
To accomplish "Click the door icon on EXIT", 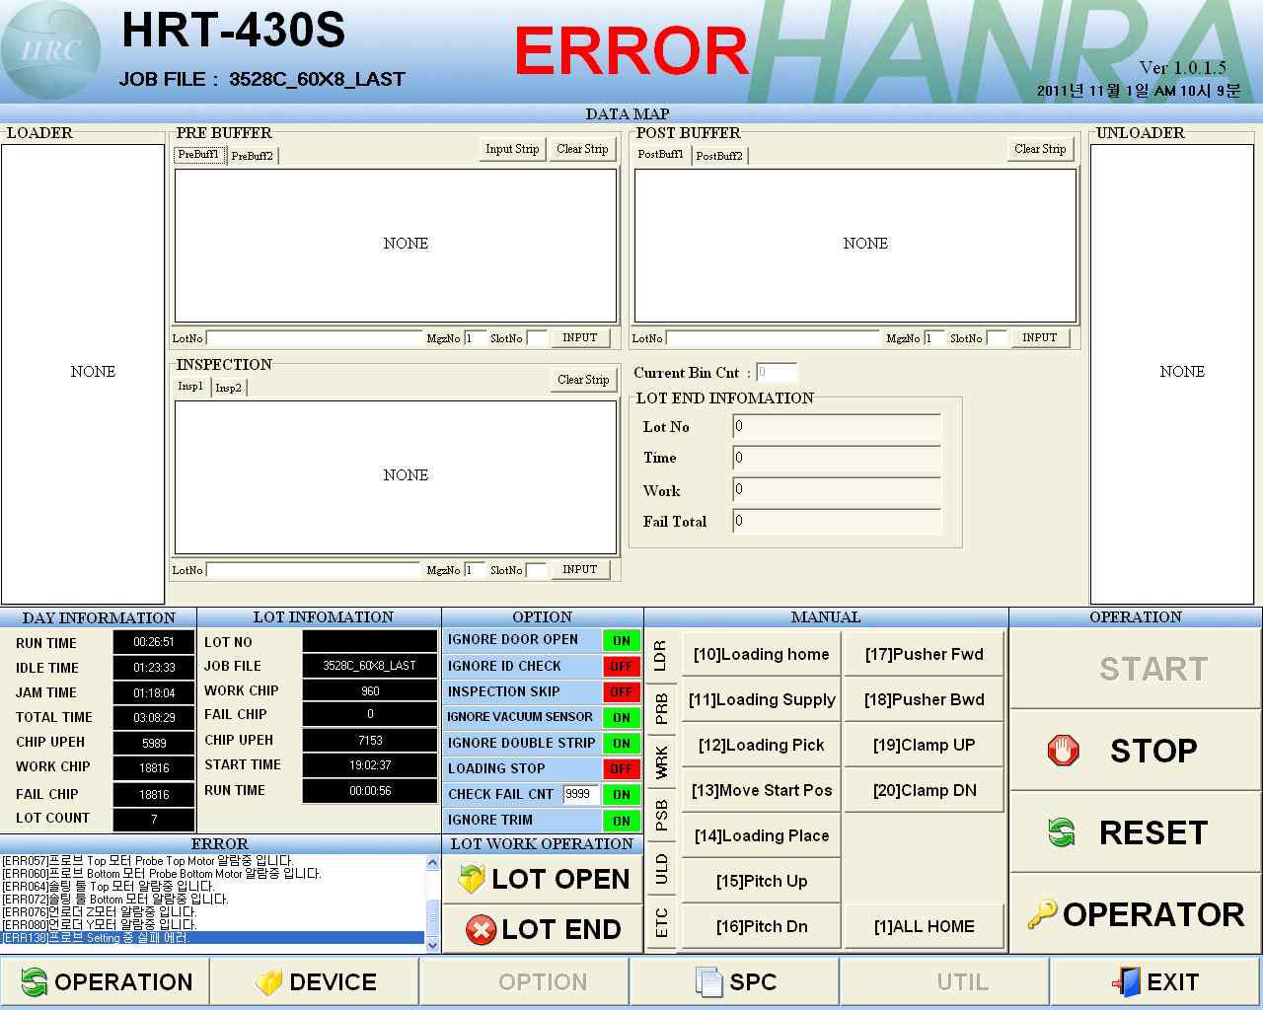I will tap(1126, 982).
